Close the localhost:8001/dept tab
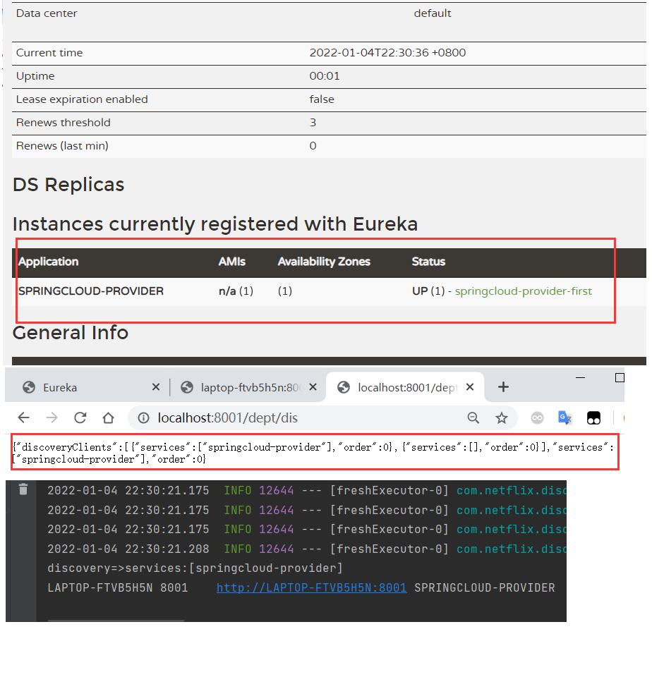The width and height of the screenshot is (652, 677). pos(470,387)
